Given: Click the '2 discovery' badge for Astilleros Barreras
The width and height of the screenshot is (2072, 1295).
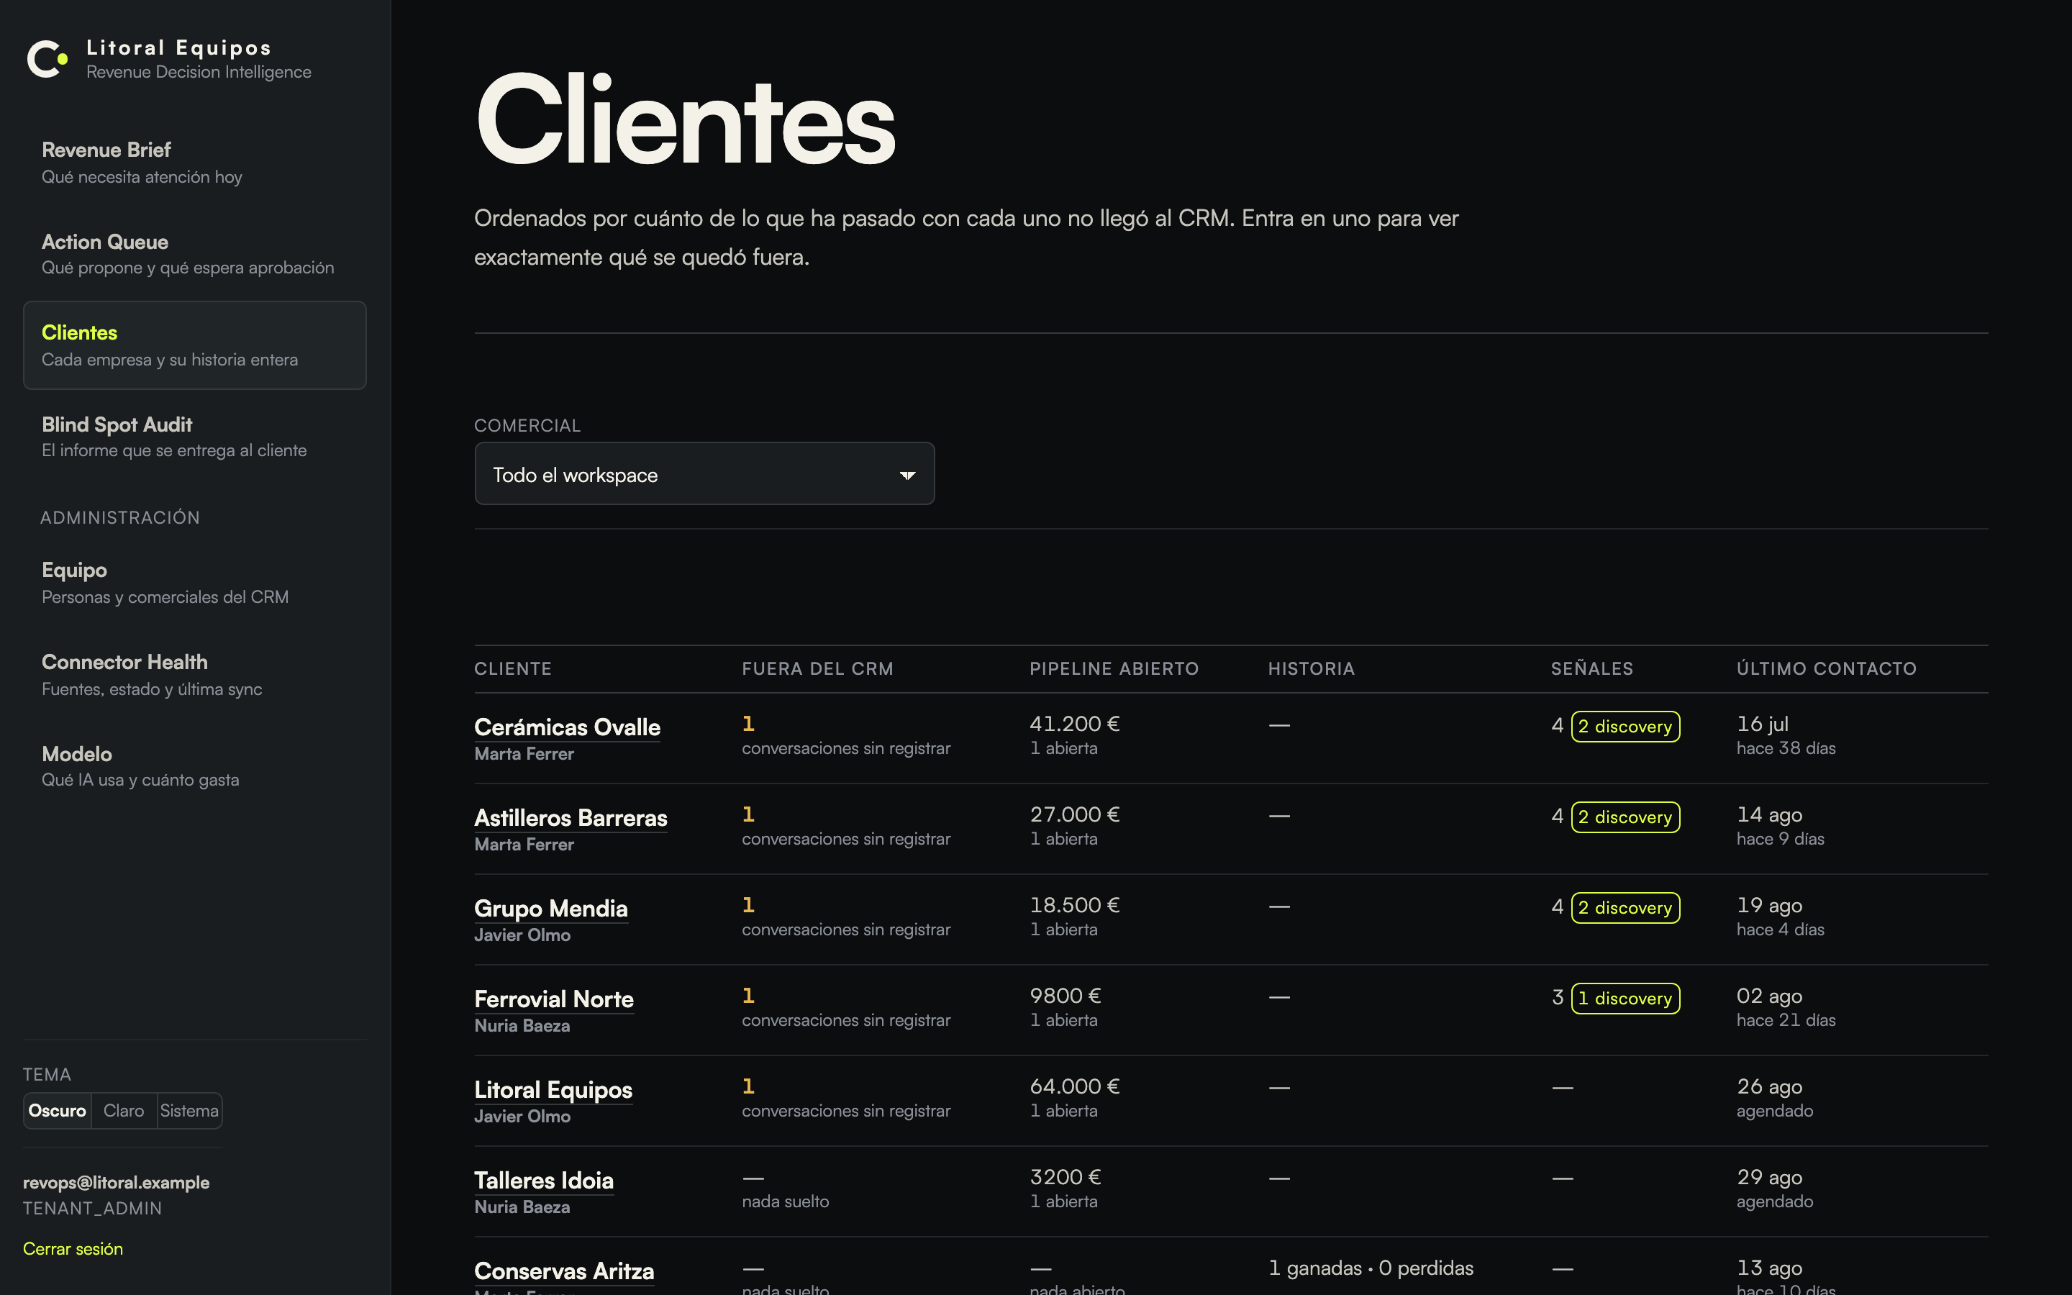Looking at the screenshot, I should click(x=1625, y=817).
